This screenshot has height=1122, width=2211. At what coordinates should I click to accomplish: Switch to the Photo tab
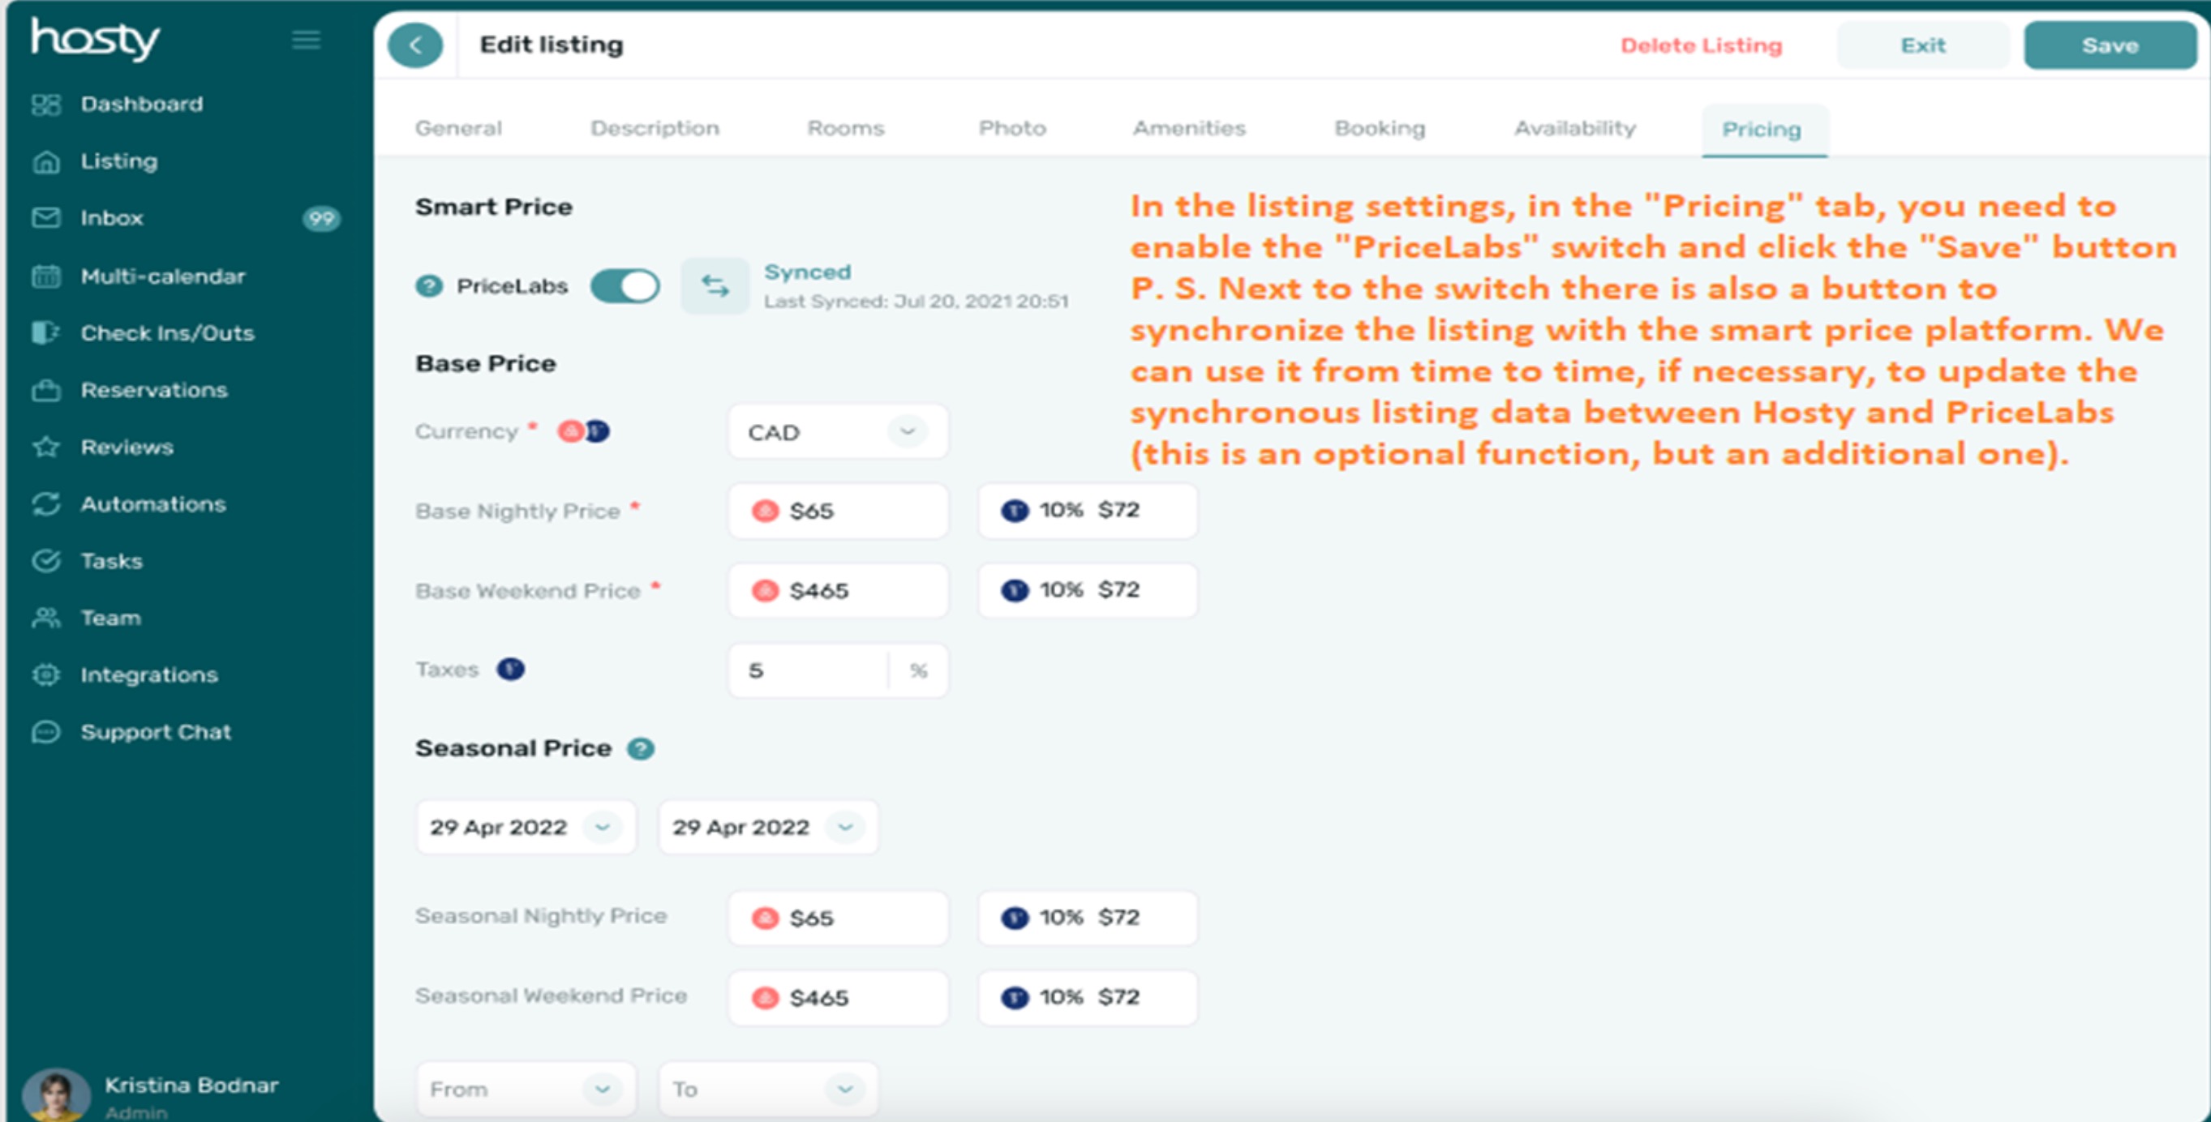[x=1012, y=129]
